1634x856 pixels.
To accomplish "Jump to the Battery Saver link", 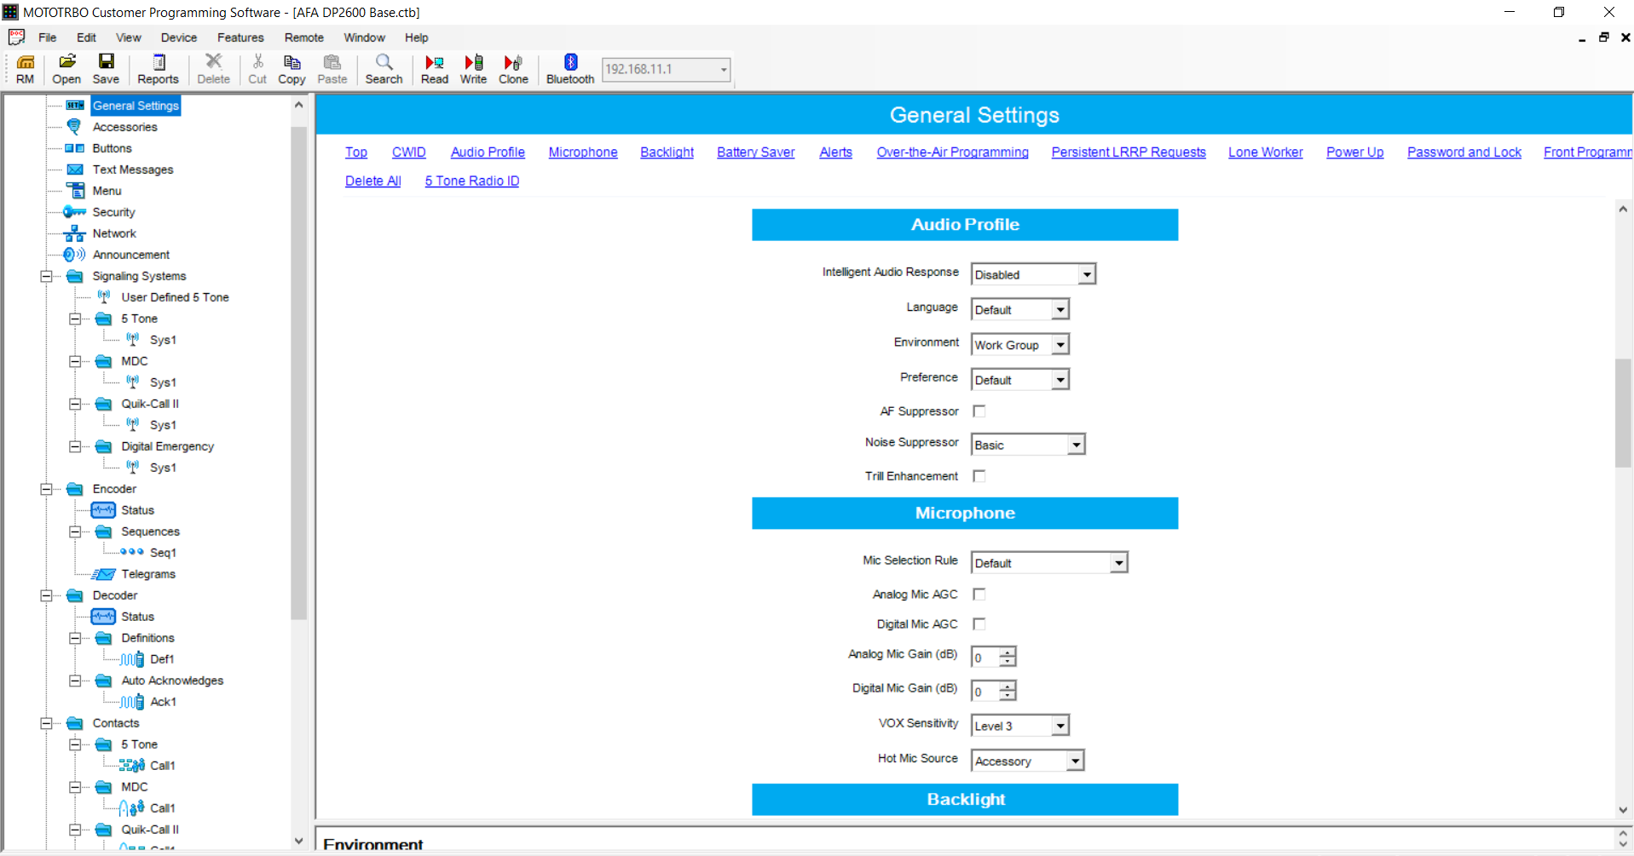I will tap(756, 152).
